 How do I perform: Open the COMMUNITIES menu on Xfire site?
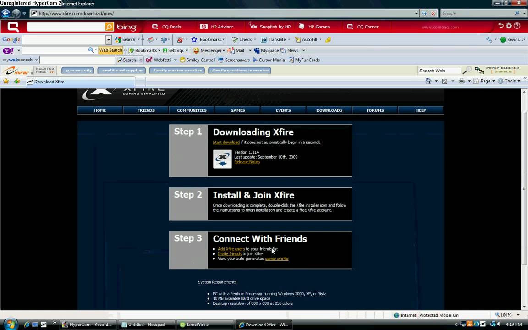tap(192, 110)
